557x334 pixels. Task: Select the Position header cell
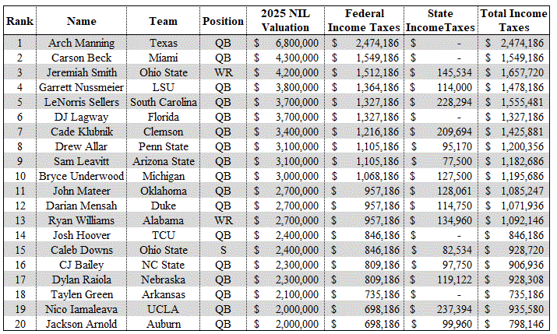pos(223,21)
